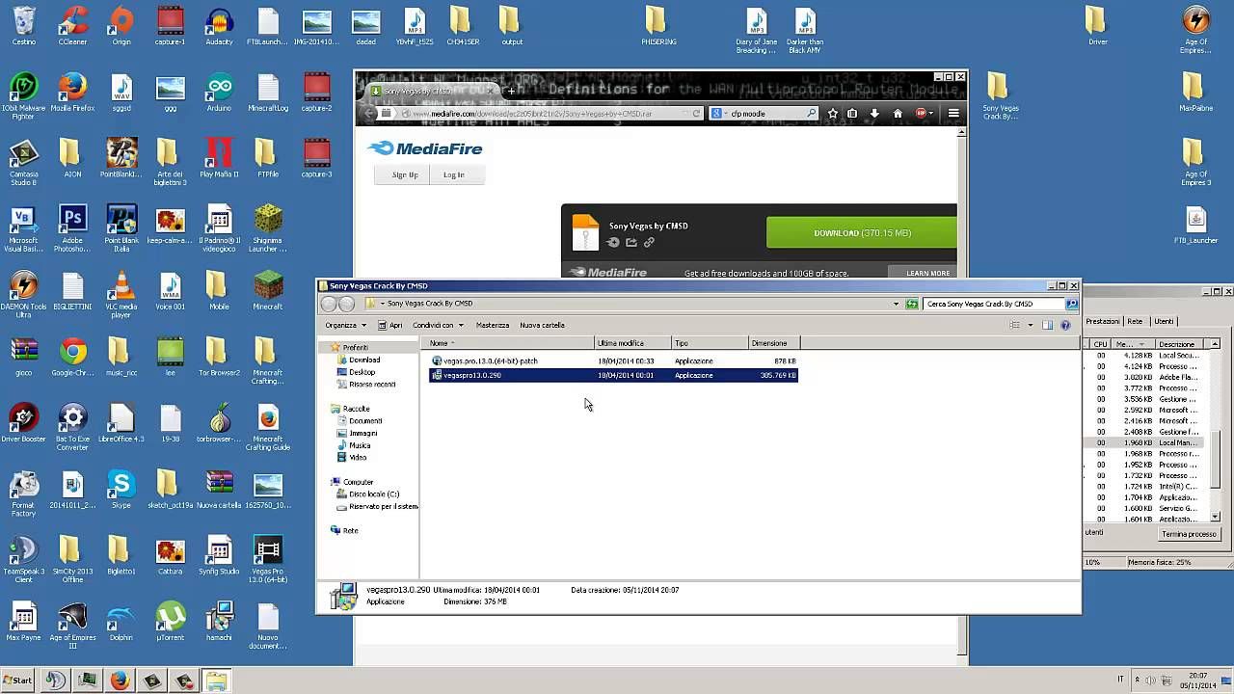The height and width of the screenshot is (694, 1234).
Task: Open the Dolphin desktop icon
Action: click(121, 621)
